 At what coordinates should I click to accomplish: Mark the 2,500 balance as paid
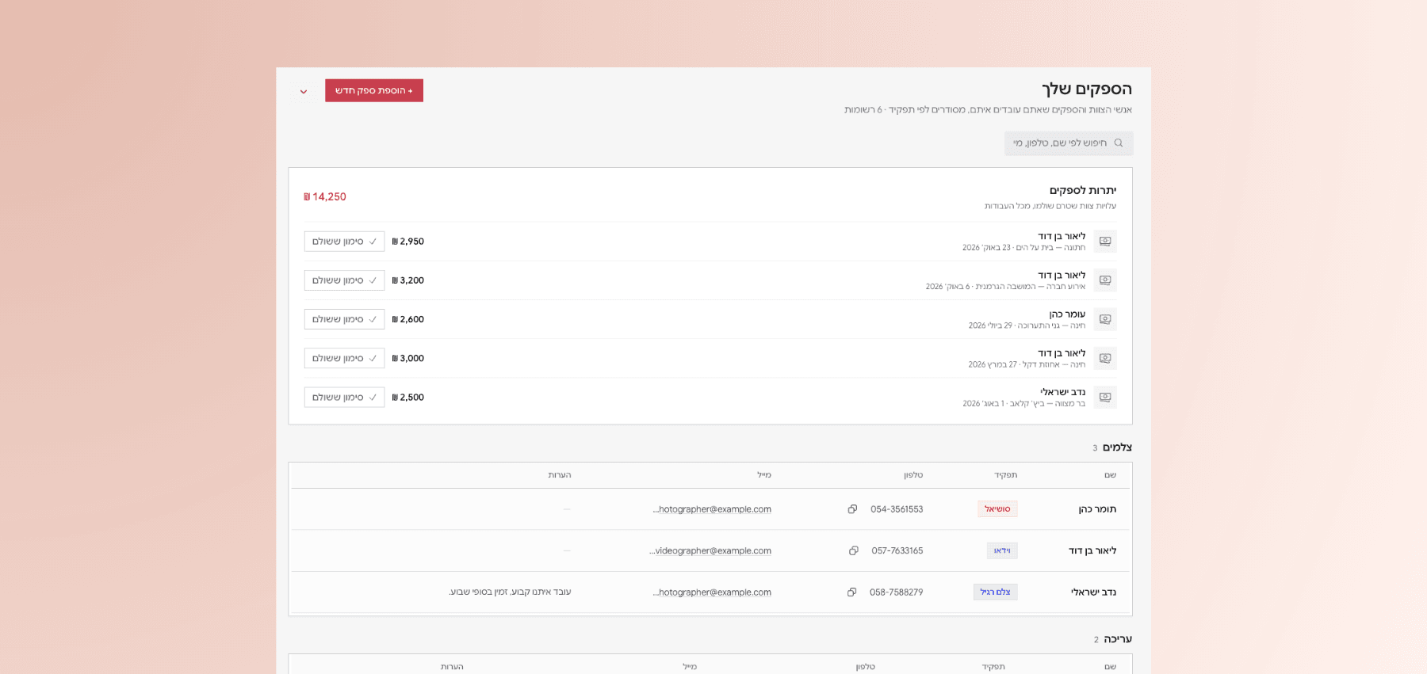pyautogui.click(x=344, y=397)
